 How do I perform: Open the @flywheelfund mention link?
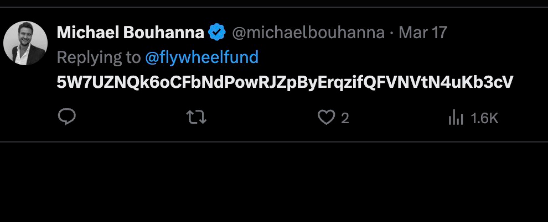click(x=201, y=57)
